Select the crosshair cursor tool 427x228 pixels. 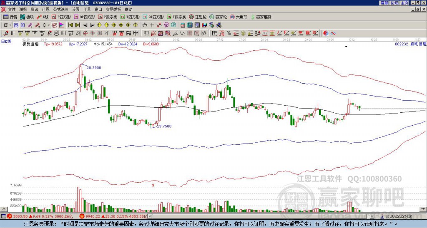[152, 25]
